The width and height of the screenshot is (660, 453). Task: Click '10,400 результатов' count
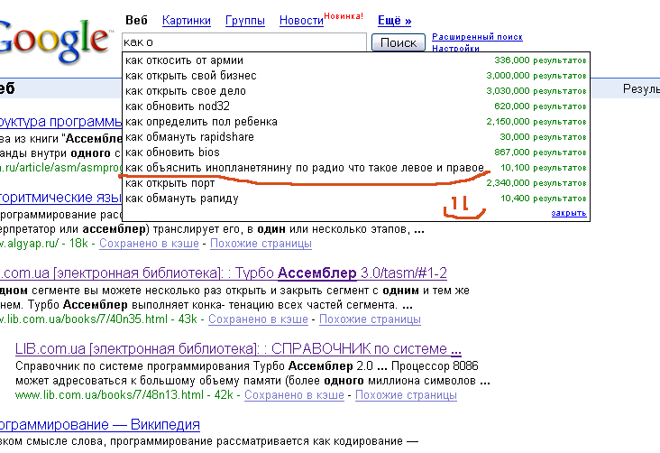(544, 199)
